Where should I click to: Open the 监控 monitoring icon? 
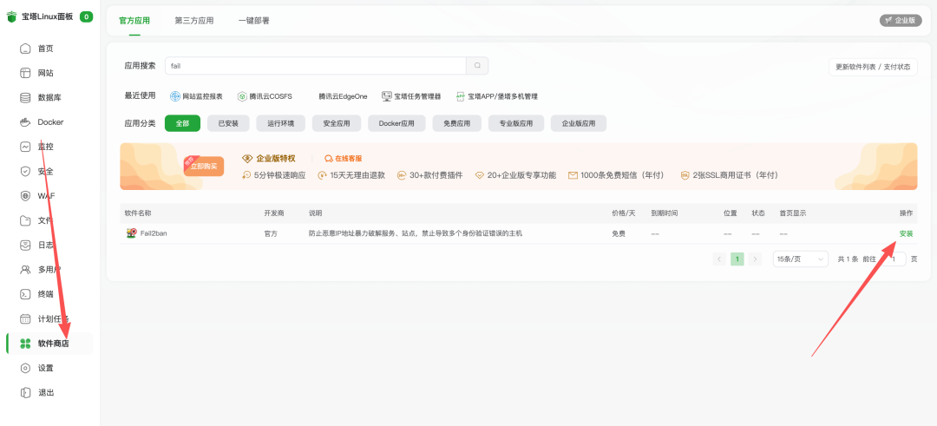(x=25, y=147)
